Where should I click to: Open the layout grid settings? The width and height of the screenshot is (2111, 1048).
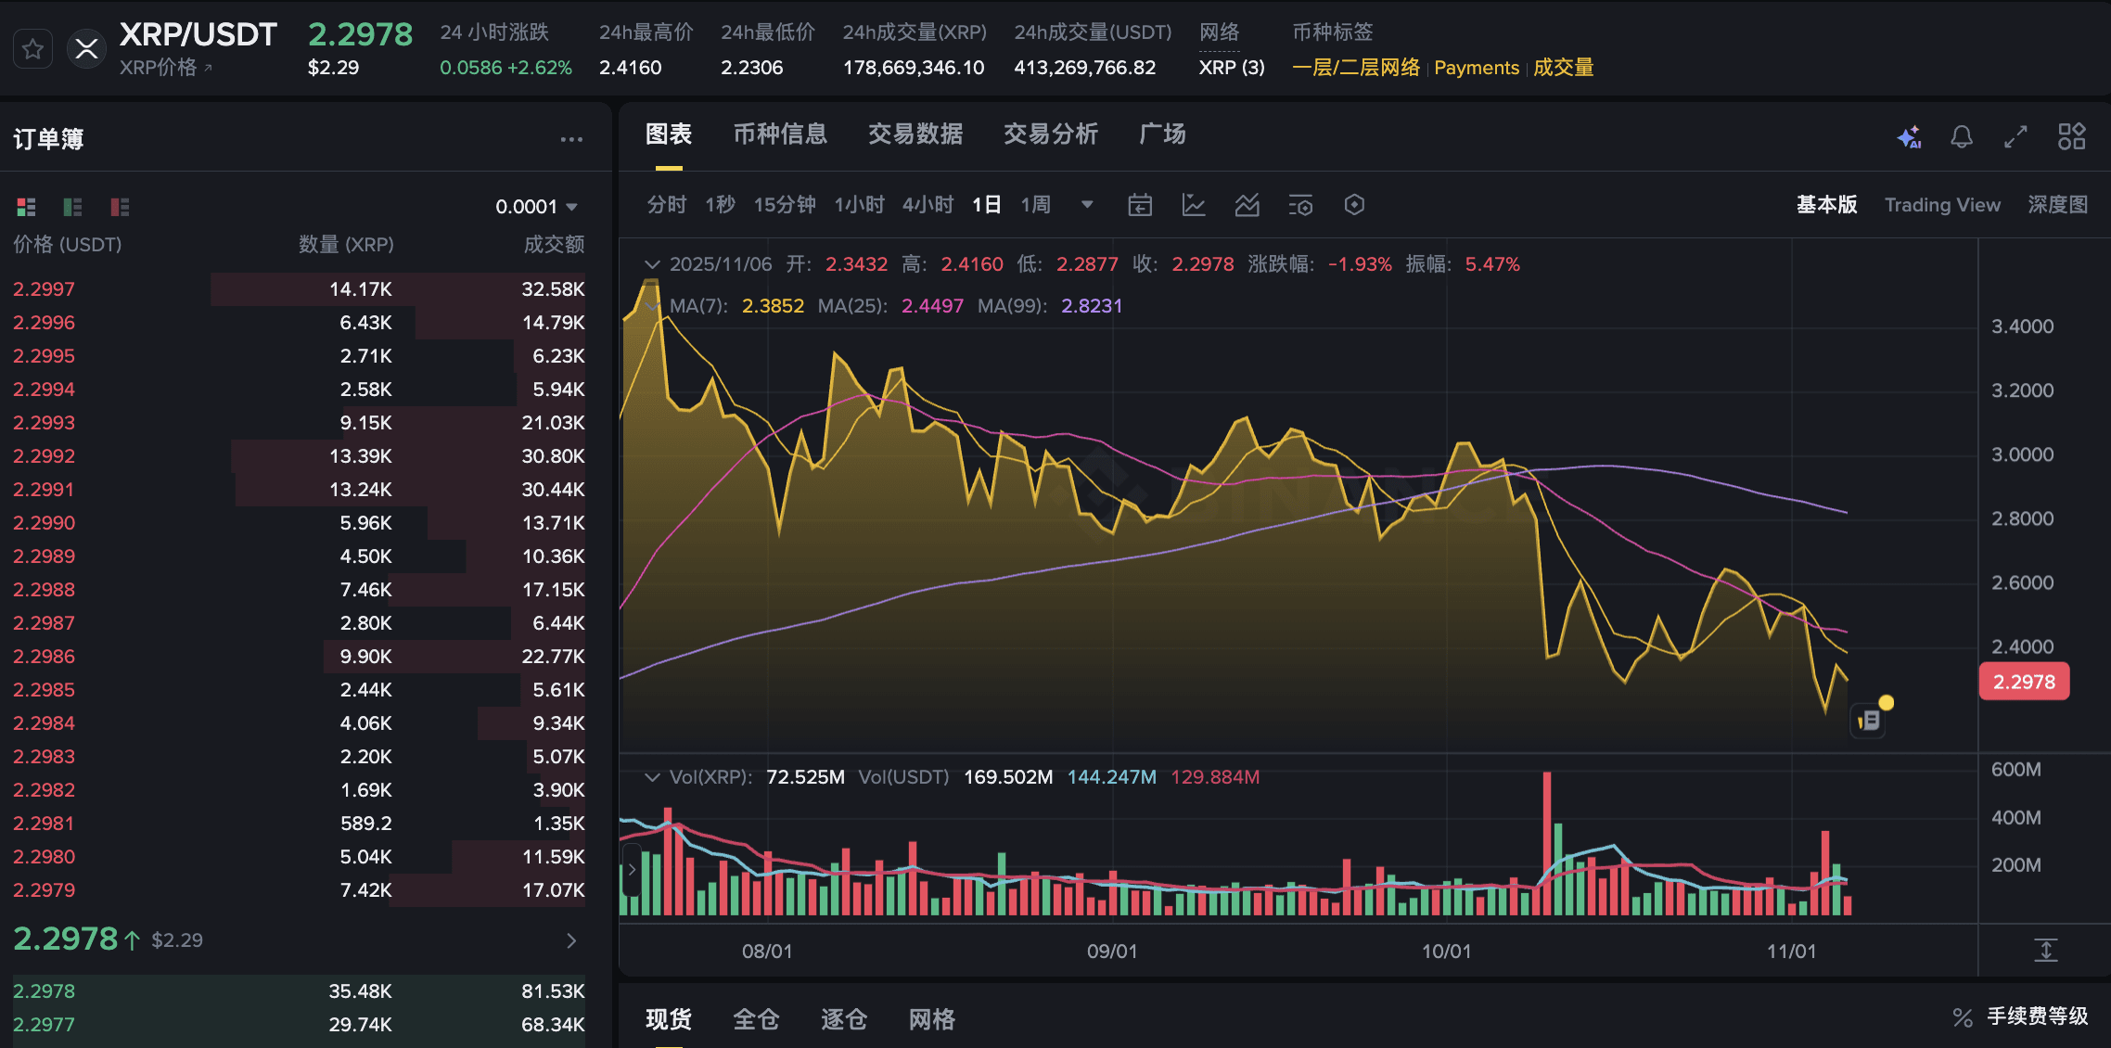click(x=2071, y=136)
